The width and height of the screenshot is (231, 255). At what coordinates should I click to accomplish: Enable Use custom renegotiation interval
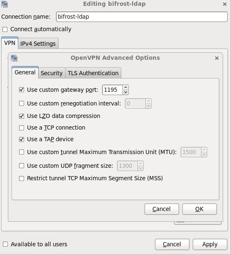(22, 103)
